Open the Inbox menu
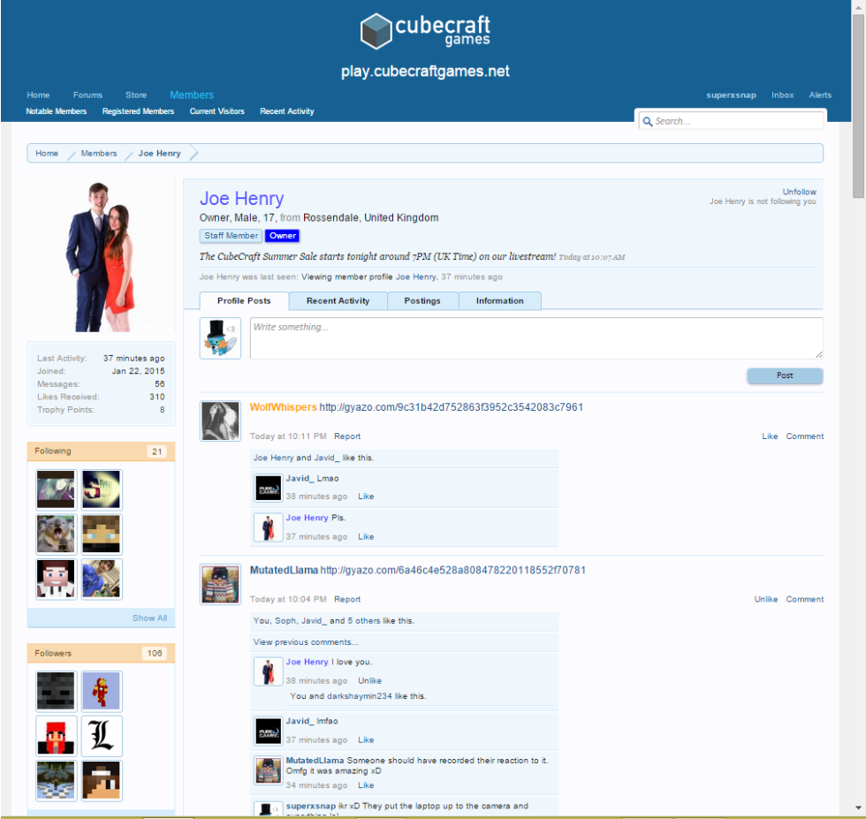The width and height of the screenshot is (866, 819). (x=783, y=95)
